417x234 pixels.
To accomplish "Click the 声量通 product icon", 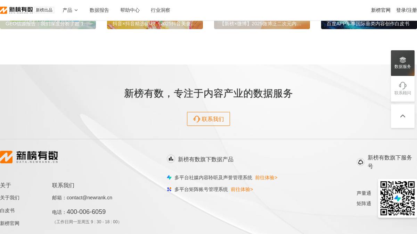I will pos(169,177).
